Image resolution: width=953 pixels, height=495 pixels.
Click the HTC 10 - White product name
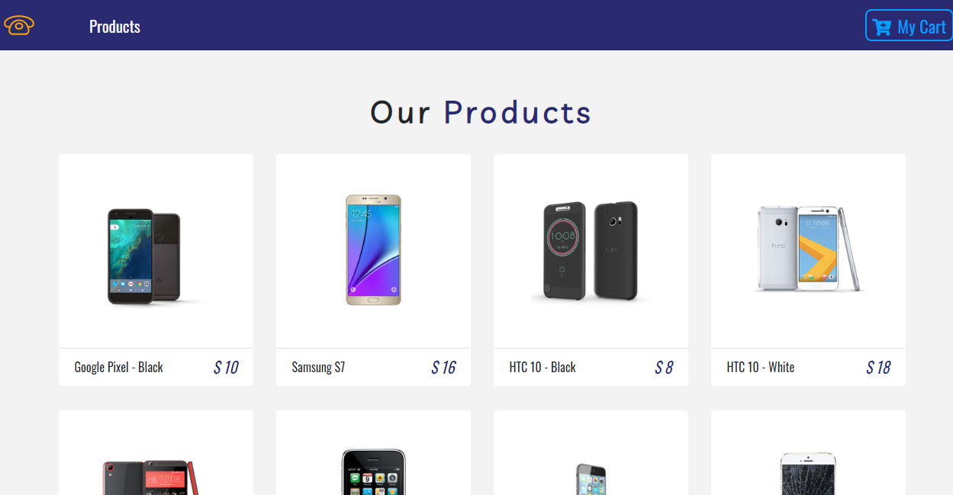pyautogui.click(x=761, y=367)
